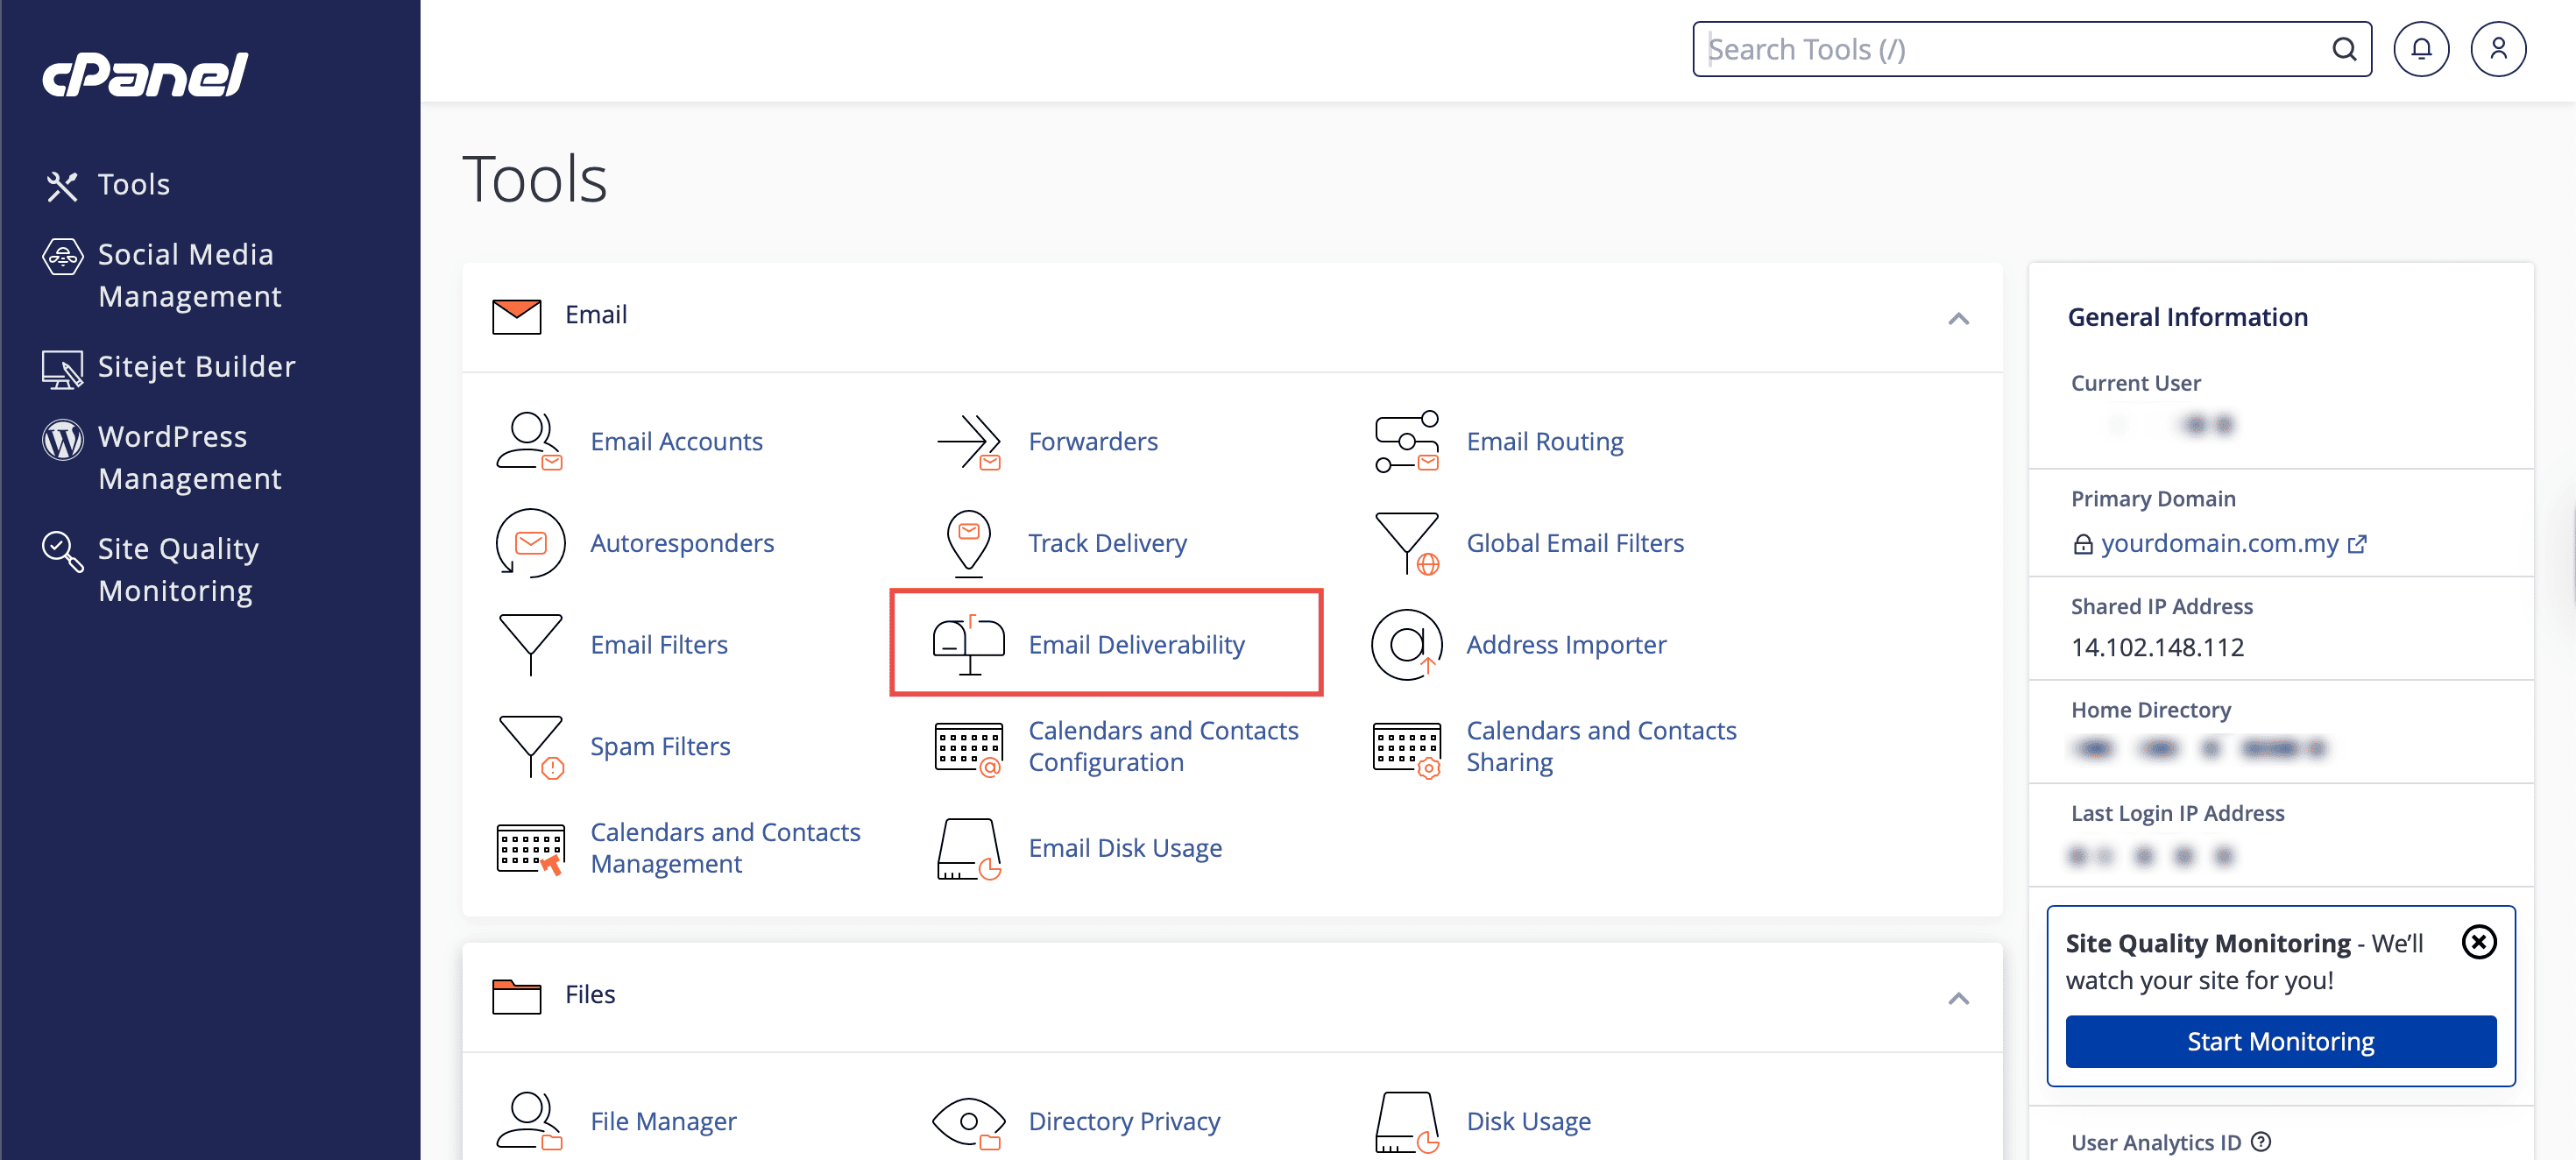Click the Forwarders arrow icon
Screen dimensions: 2576x1160
point(968,441)
